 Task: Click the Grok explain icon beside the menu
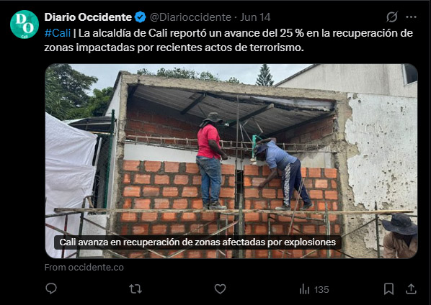pyautogui.click(x=391, y=17)
